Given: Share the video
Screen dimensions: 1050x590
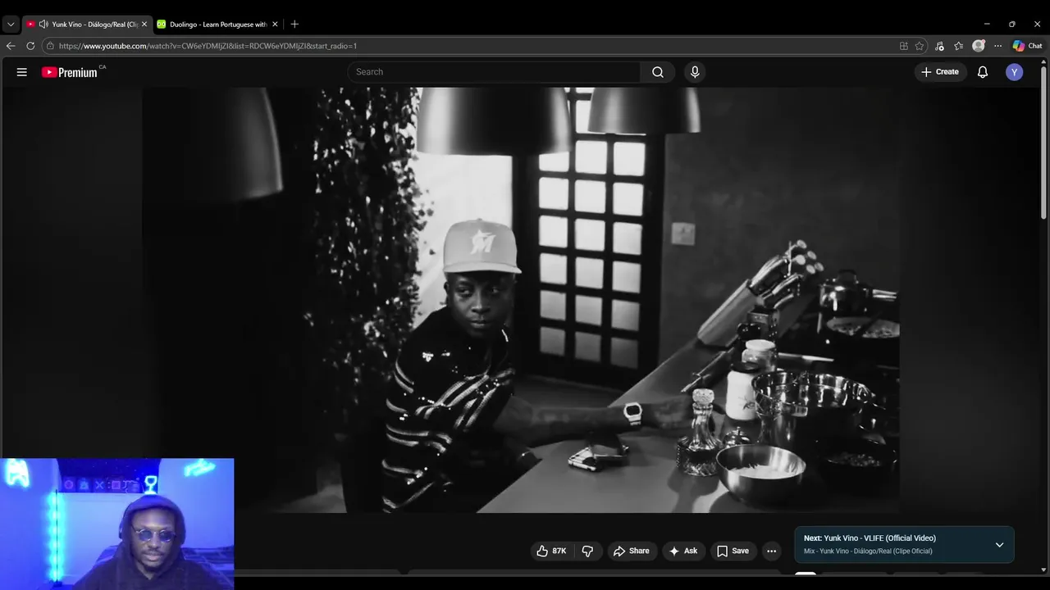Looking at the screenshot, I should click(631, 551).
